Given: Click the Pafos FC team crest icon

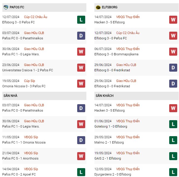Looking at the screenshot, I should click(6, 7).
